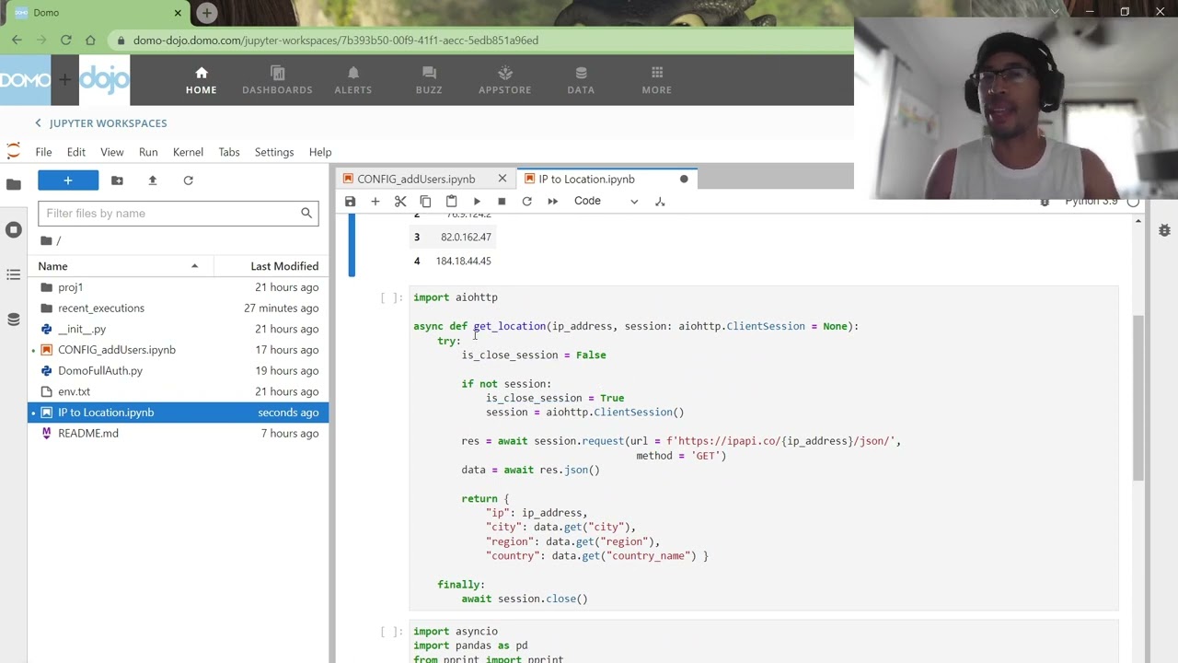Open the Help menu
This screenshot has height=663, width=1178.
(320, 152)
